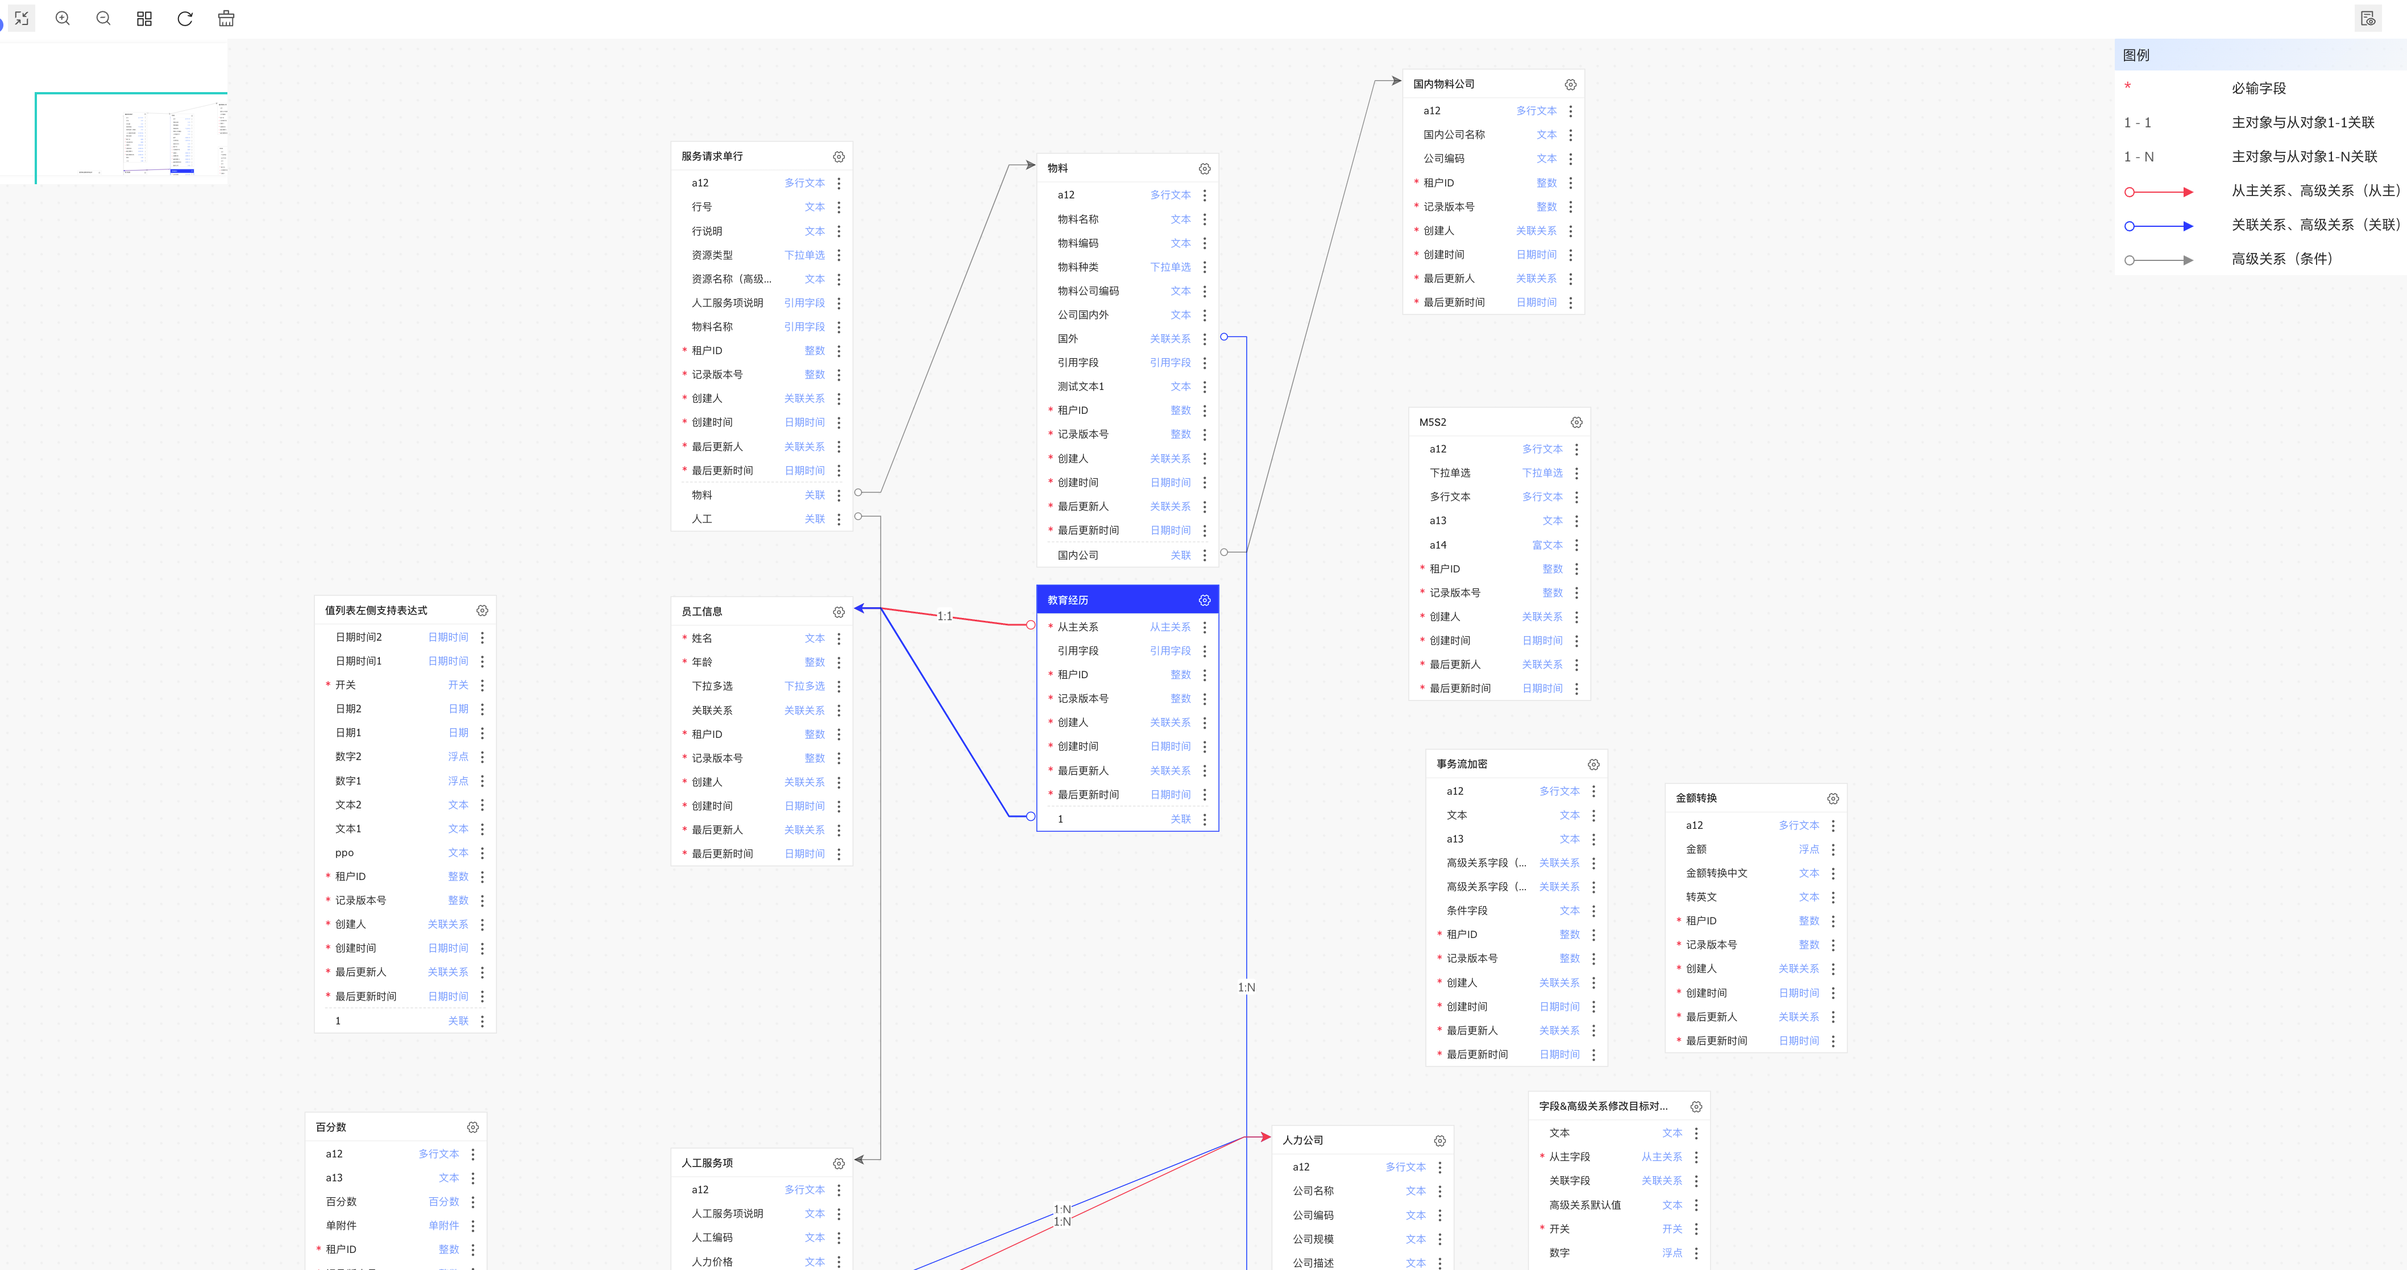Click the 国内物料公司 card title
Image resolution: width=2407 pixels, height=1270 pixels.
[1443, 84]
